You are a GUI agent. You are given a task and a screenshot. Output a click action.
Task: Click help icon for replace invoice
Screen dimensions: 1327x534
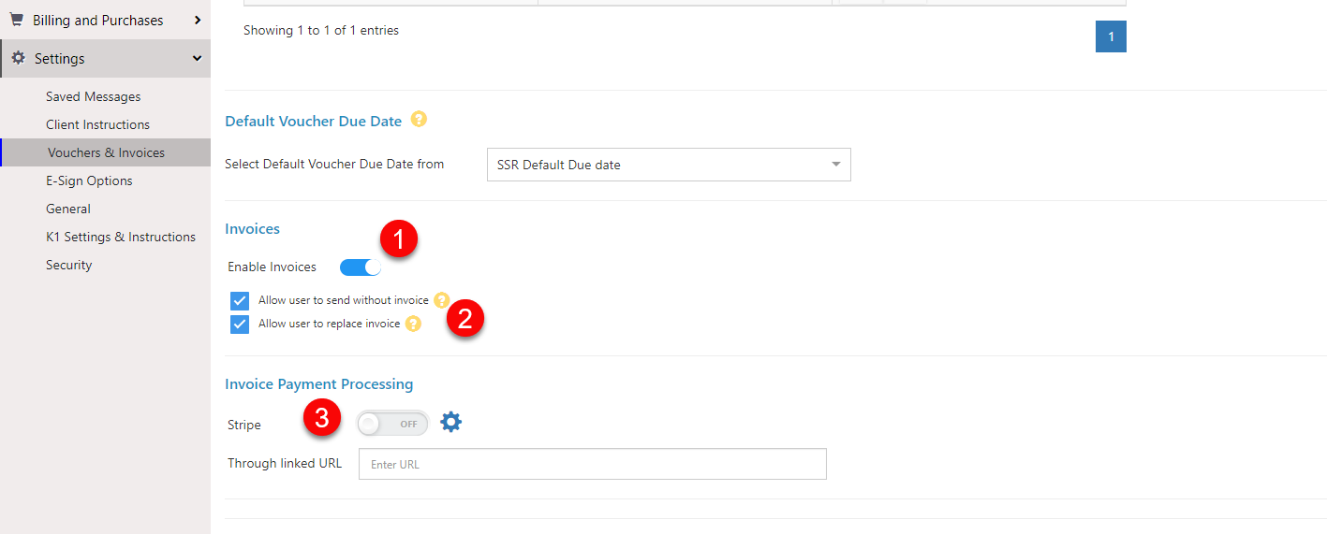pos(413,324)
